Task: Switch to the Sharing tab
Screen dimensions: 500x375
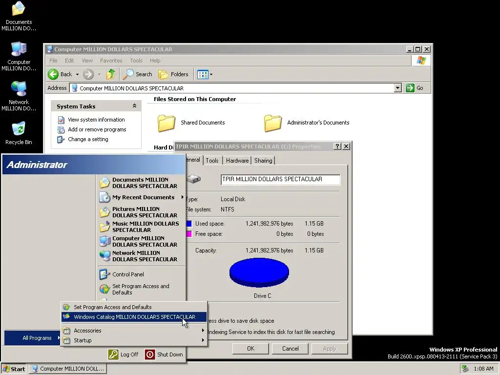Action: (263, 160)
